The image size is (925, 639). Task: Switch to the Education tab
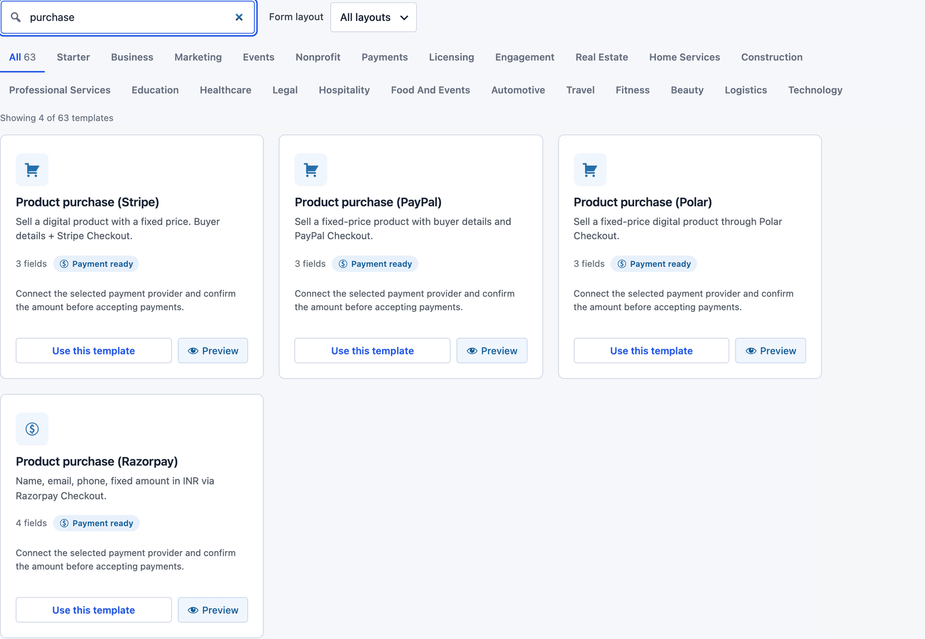[x=155, y=90]
